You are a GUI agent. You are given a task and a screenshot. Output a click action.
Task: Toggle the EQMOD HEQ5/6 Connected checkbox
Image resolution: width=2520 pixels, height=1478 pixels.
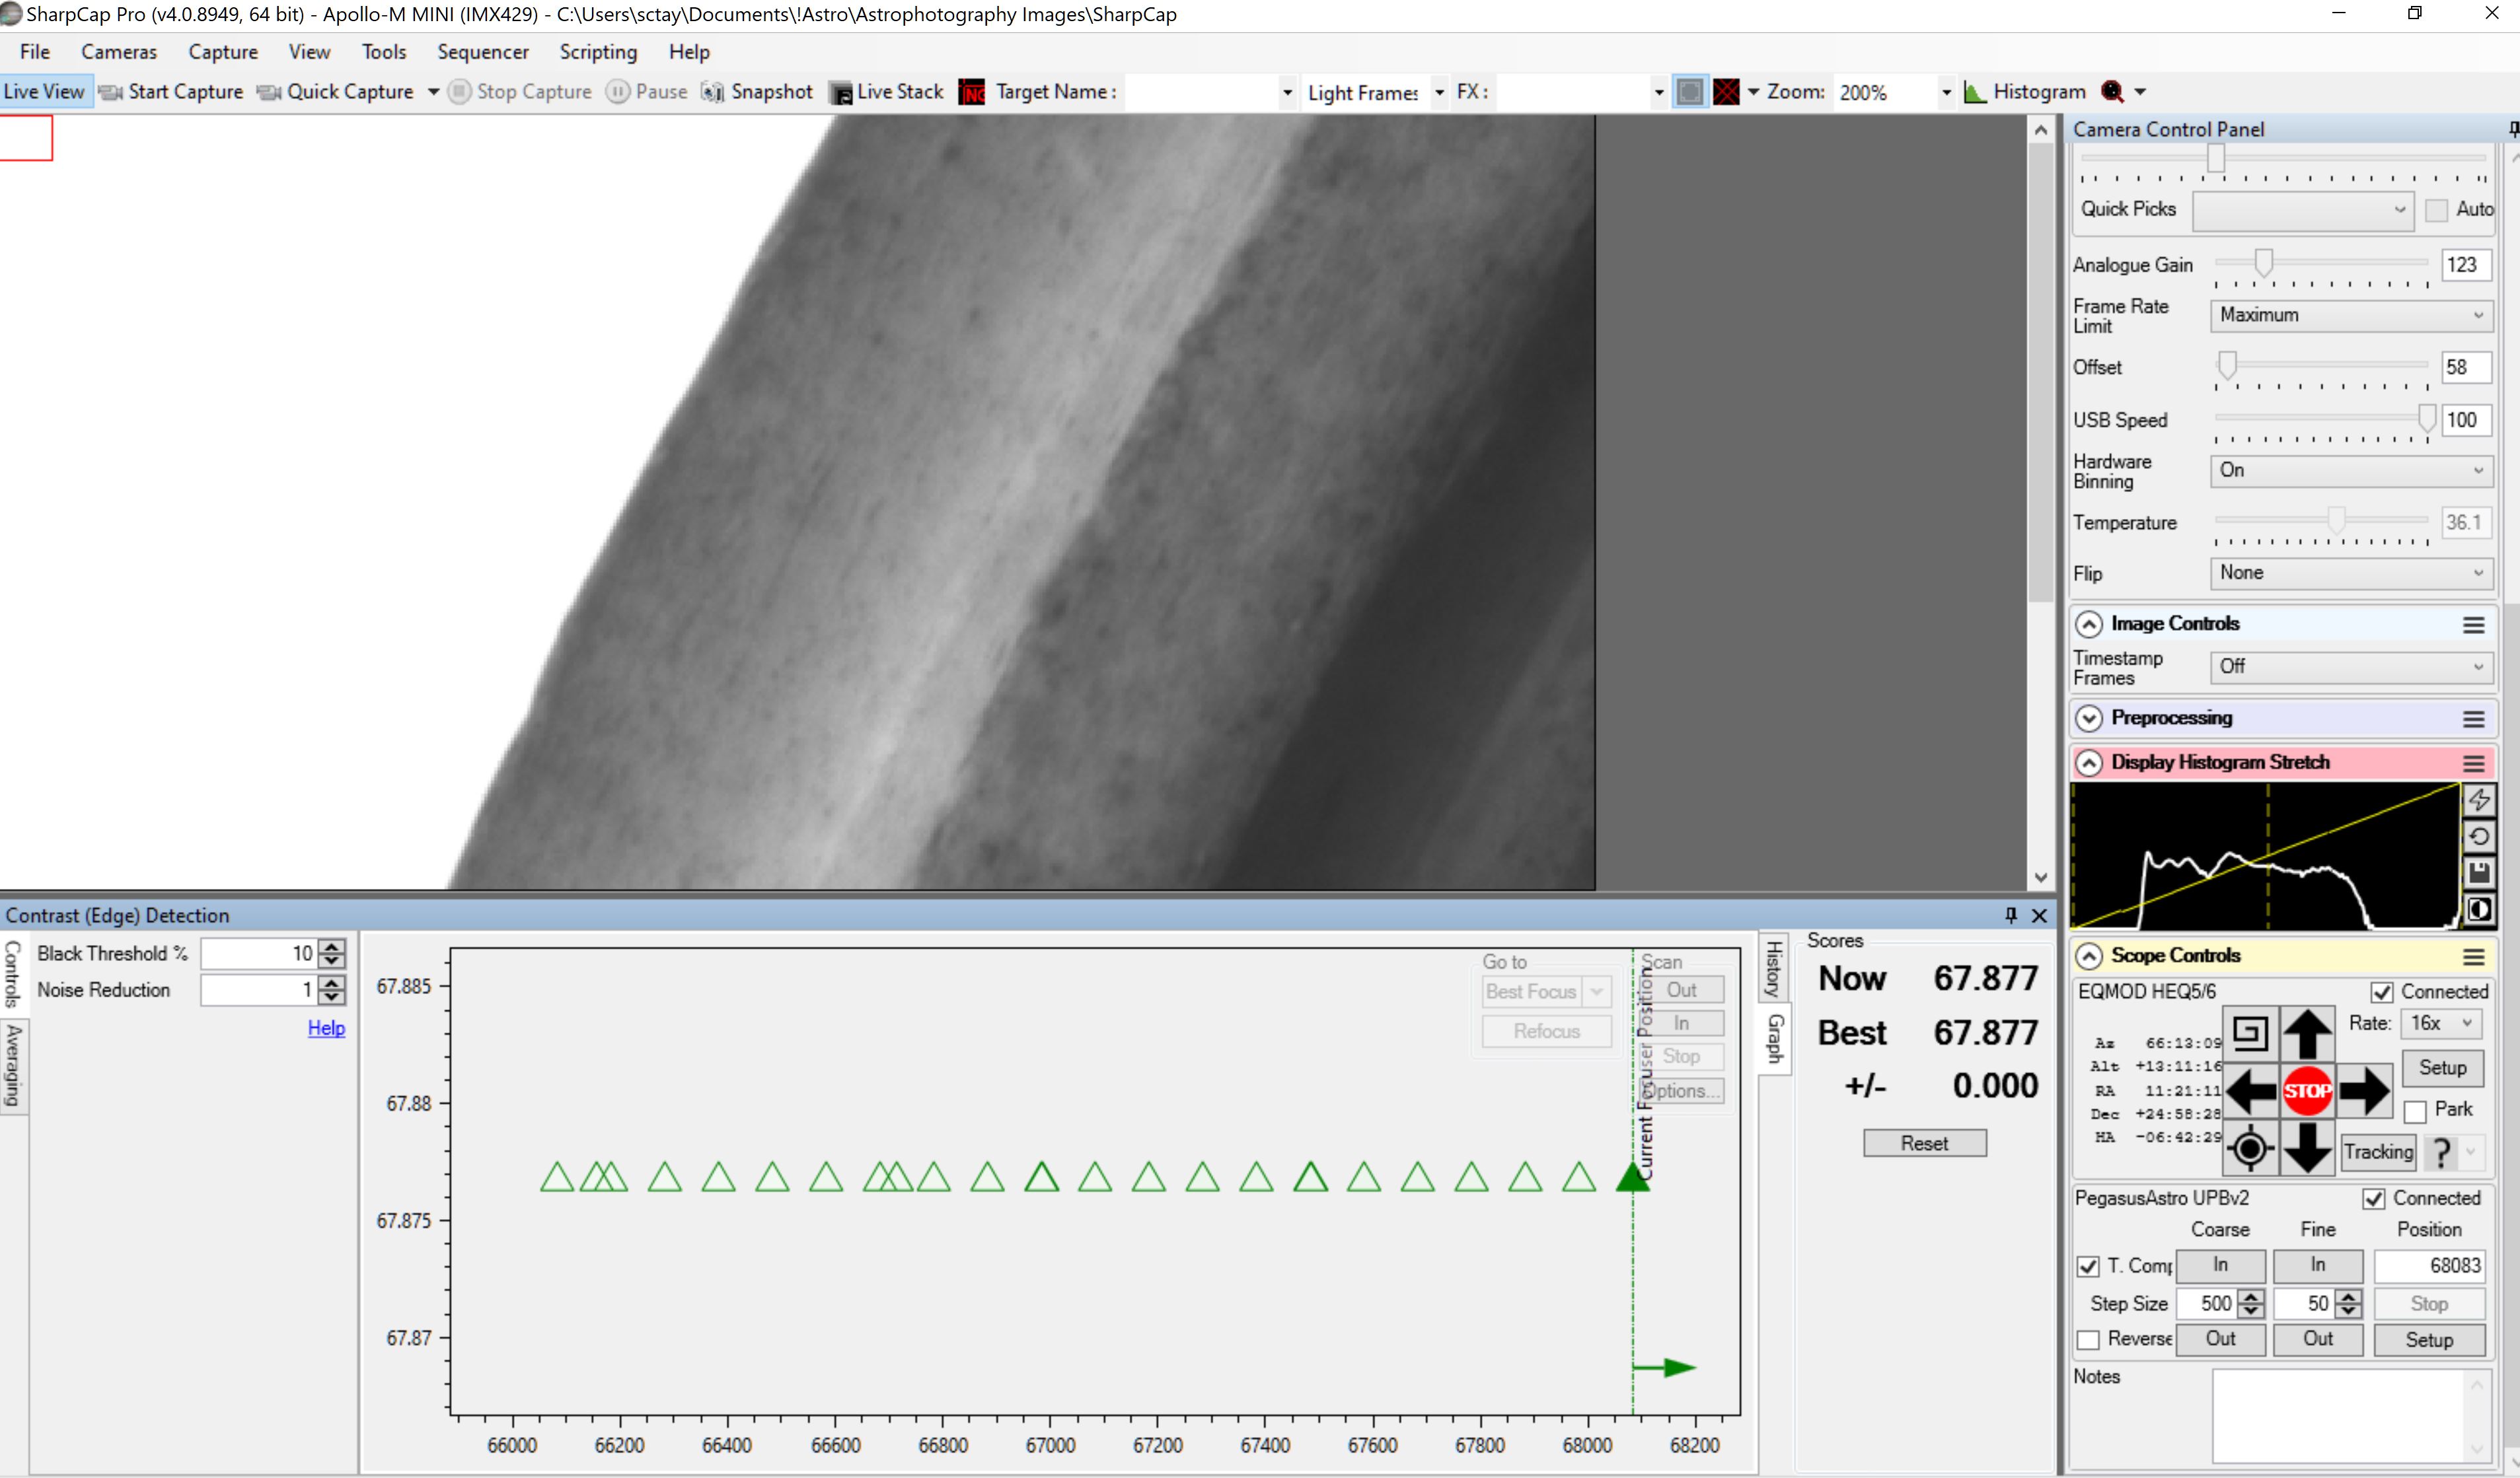click(x=2382, y=993)
